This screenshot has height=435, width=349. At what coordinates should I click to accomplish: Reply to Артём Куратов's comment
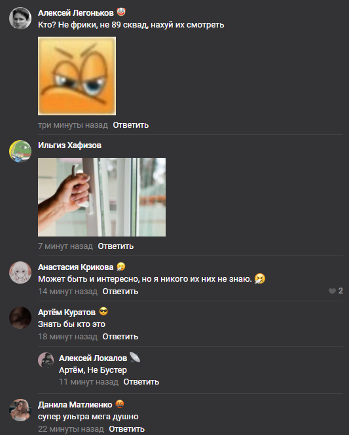120,337
